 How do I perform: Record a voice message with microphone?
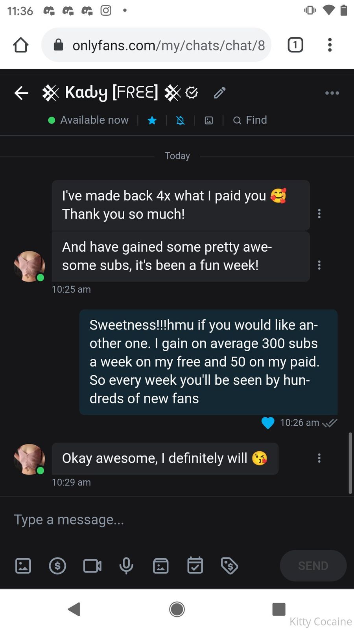tap(126, 566)
